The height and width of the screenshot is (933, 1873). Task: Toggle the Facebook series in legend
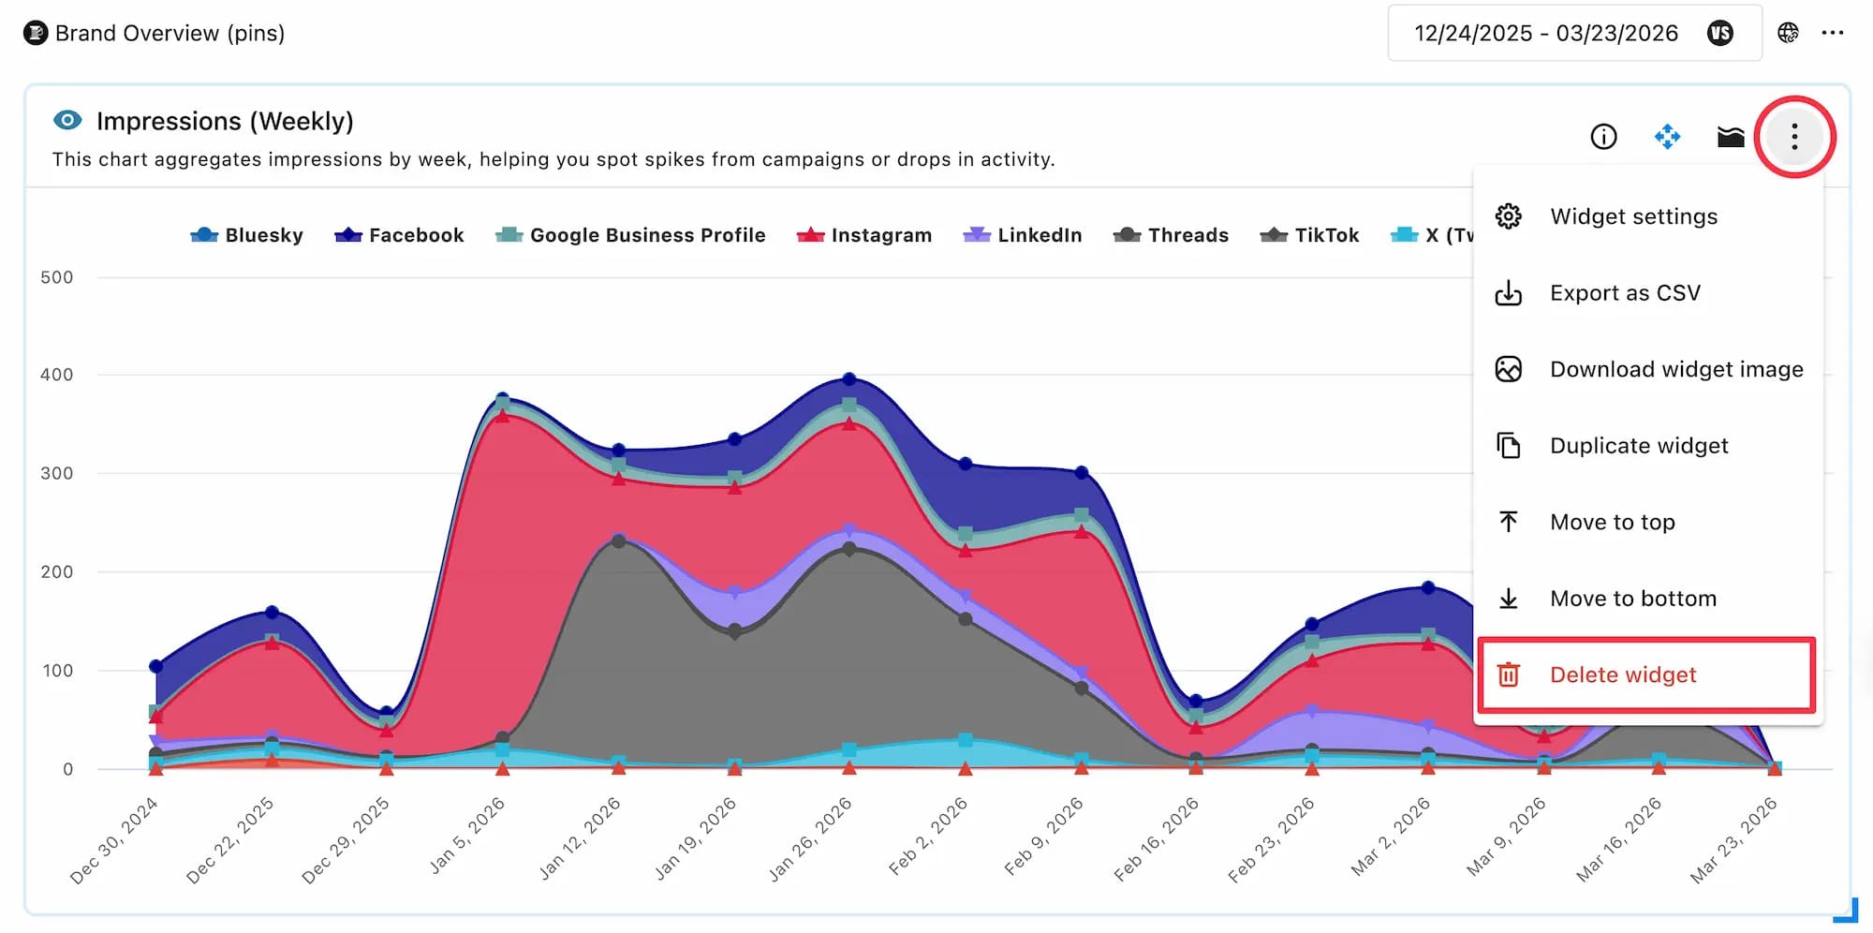click(399, 235)
